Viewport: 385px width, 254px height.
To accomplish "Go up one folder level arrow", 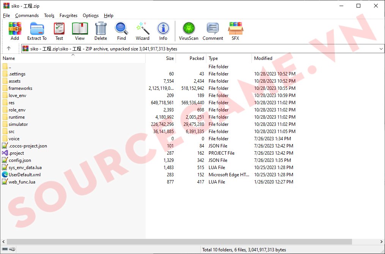I will (x=9, y=49).
